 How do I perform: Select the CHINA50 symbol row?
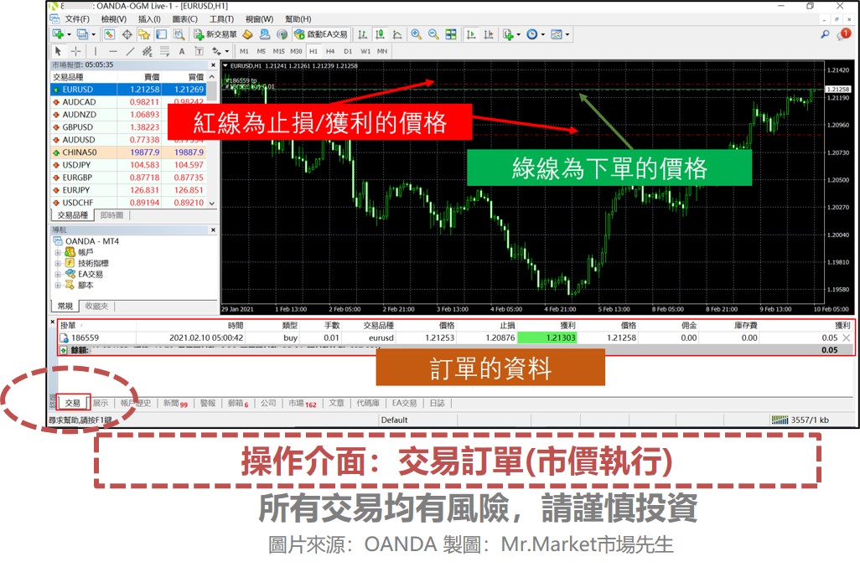tap(129, 152)
